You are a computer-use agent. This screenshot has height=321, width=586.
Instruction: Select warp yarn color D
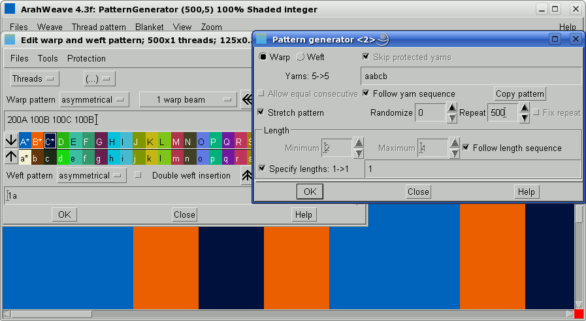click(x=63, y=141)
